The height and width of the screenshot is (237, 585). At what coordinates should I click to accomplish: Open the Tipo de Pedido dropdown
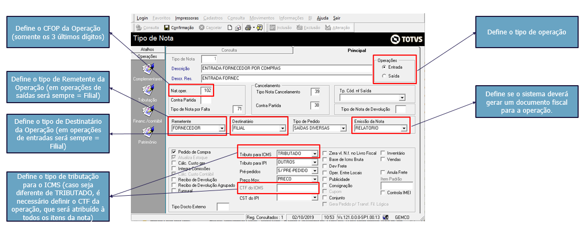click(343, 128)
